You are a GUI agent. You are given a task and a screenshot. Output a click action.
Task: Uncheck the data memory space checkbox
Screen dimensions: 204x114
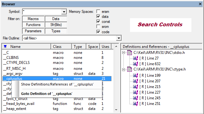pos(98,17)
